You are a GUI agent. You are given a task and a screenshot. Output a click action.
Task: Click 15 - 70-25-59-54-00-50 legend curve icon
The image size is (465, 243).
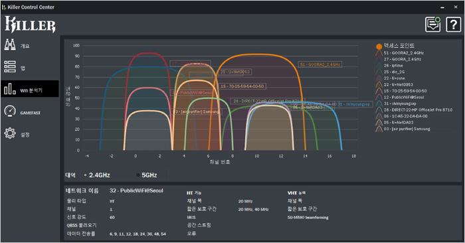379,91
